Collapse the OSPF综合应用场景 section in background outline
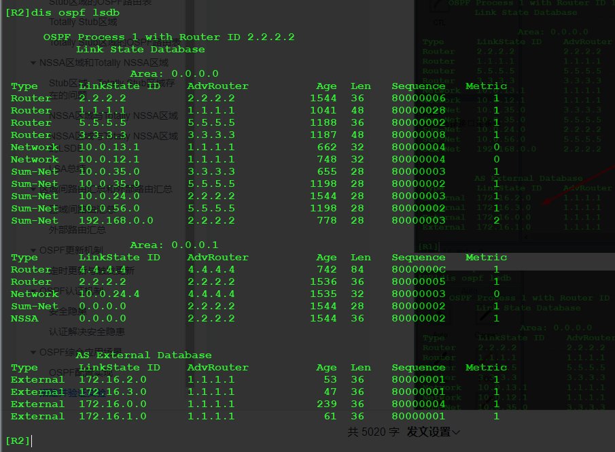This screenshot has height=452, width=615. tap(33, 352)
